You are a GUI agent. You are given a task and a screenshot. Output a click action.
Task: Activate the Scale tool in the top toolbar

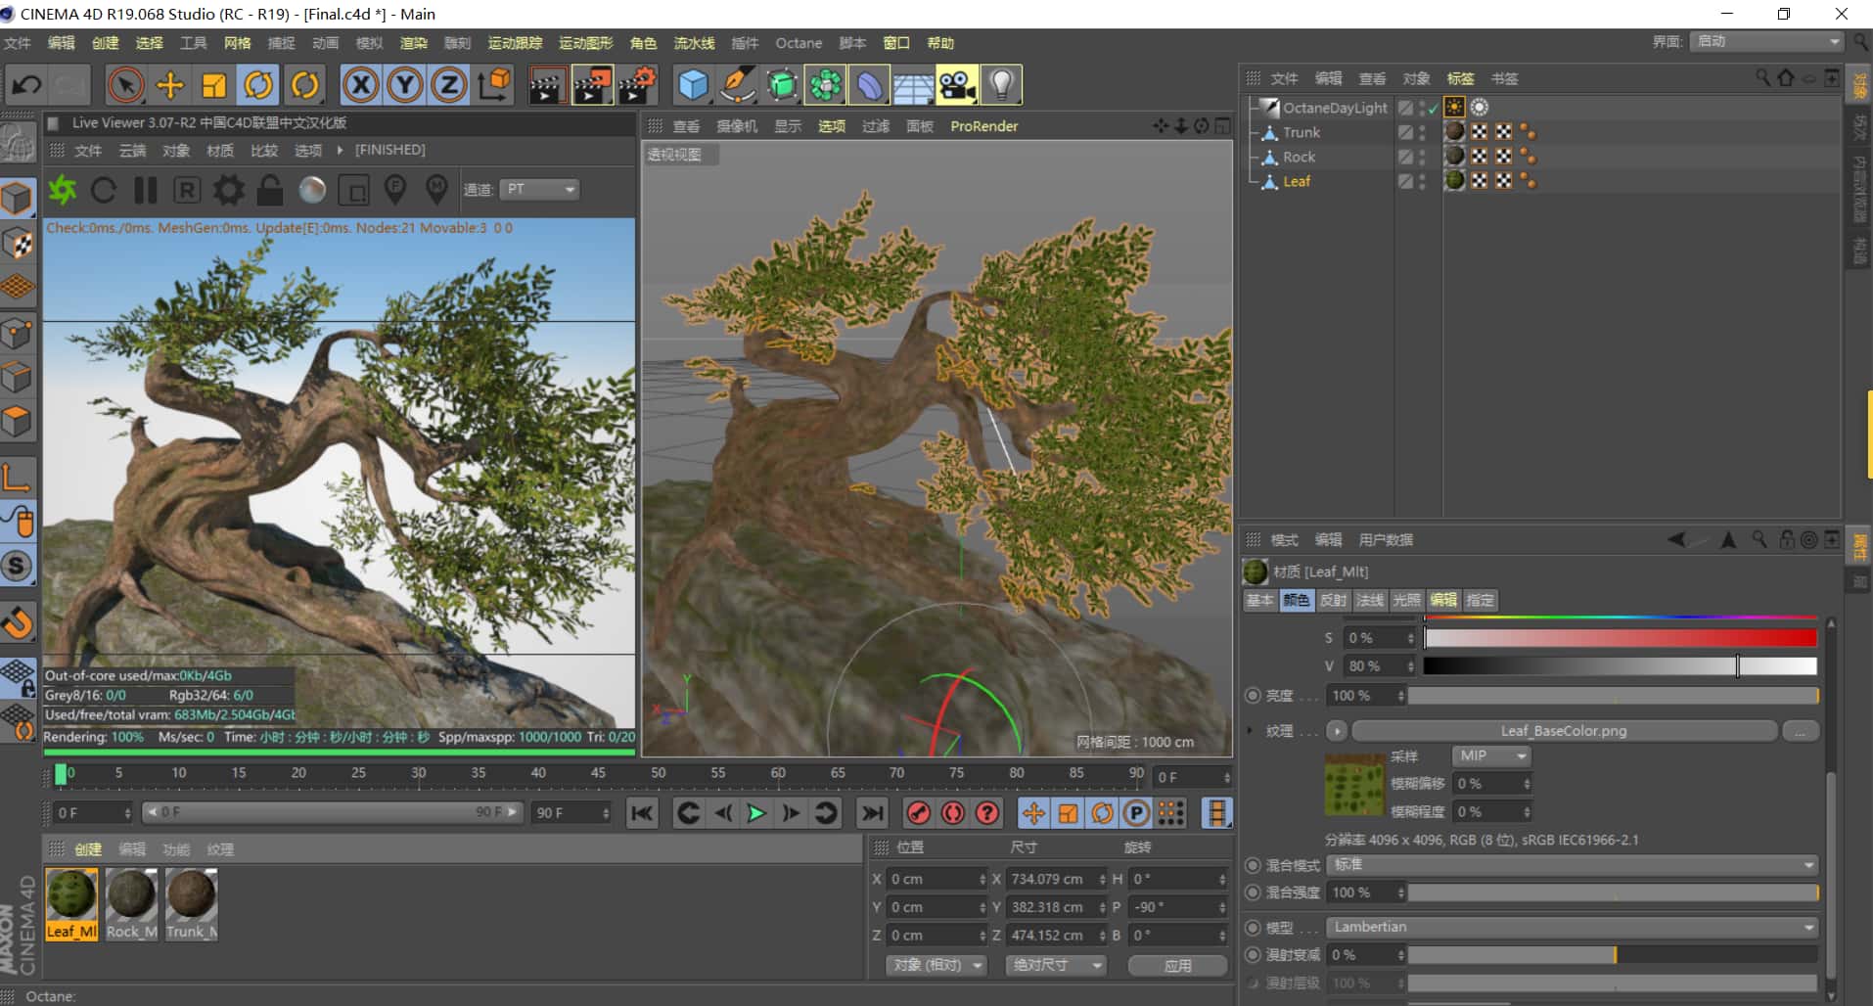pyautogui.click(x=214, y=85)
